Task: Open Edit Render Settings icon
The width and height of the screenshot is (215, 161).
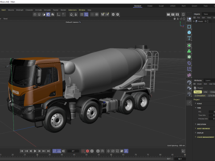Action: point(177,14)
